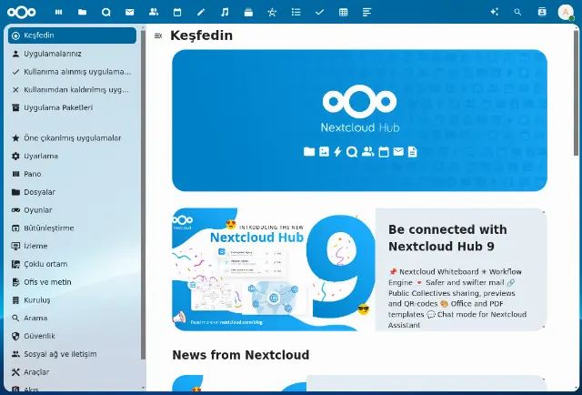Toggle the app navigation sidebar button
Screen dimensions: 582x395
click(x=158, y=35)
